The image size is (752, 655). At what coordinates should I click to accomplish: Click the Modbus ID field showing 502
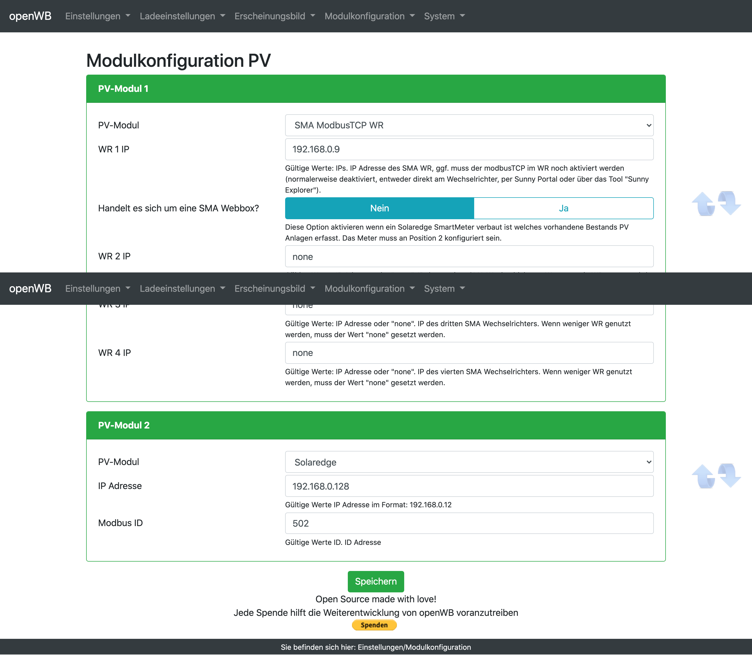[469, 523]
